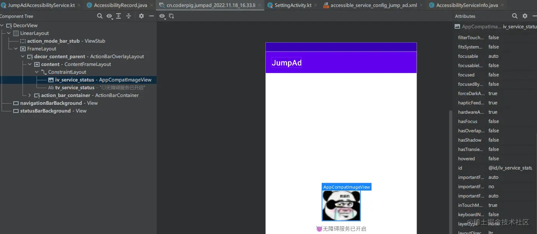Click the hovered attribute row

(x=495, y=159)
